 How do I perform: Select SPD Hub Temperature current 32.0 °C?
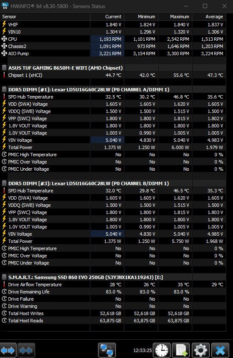[113, 191]
